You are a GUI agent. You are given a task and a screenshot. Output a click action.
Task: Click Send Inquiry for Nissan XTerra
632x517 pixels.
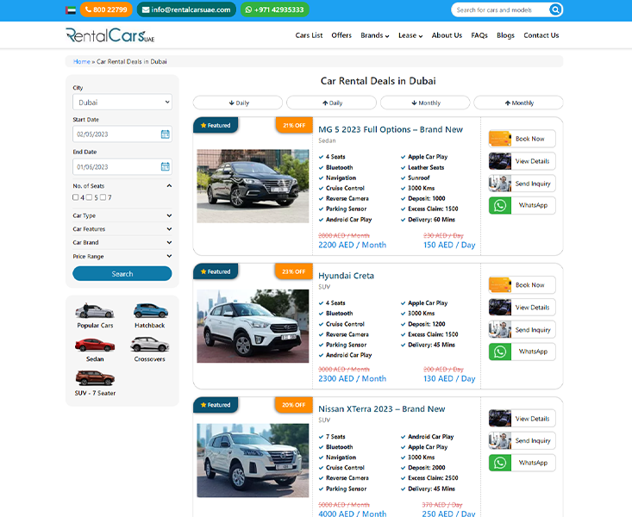[522, 441]
